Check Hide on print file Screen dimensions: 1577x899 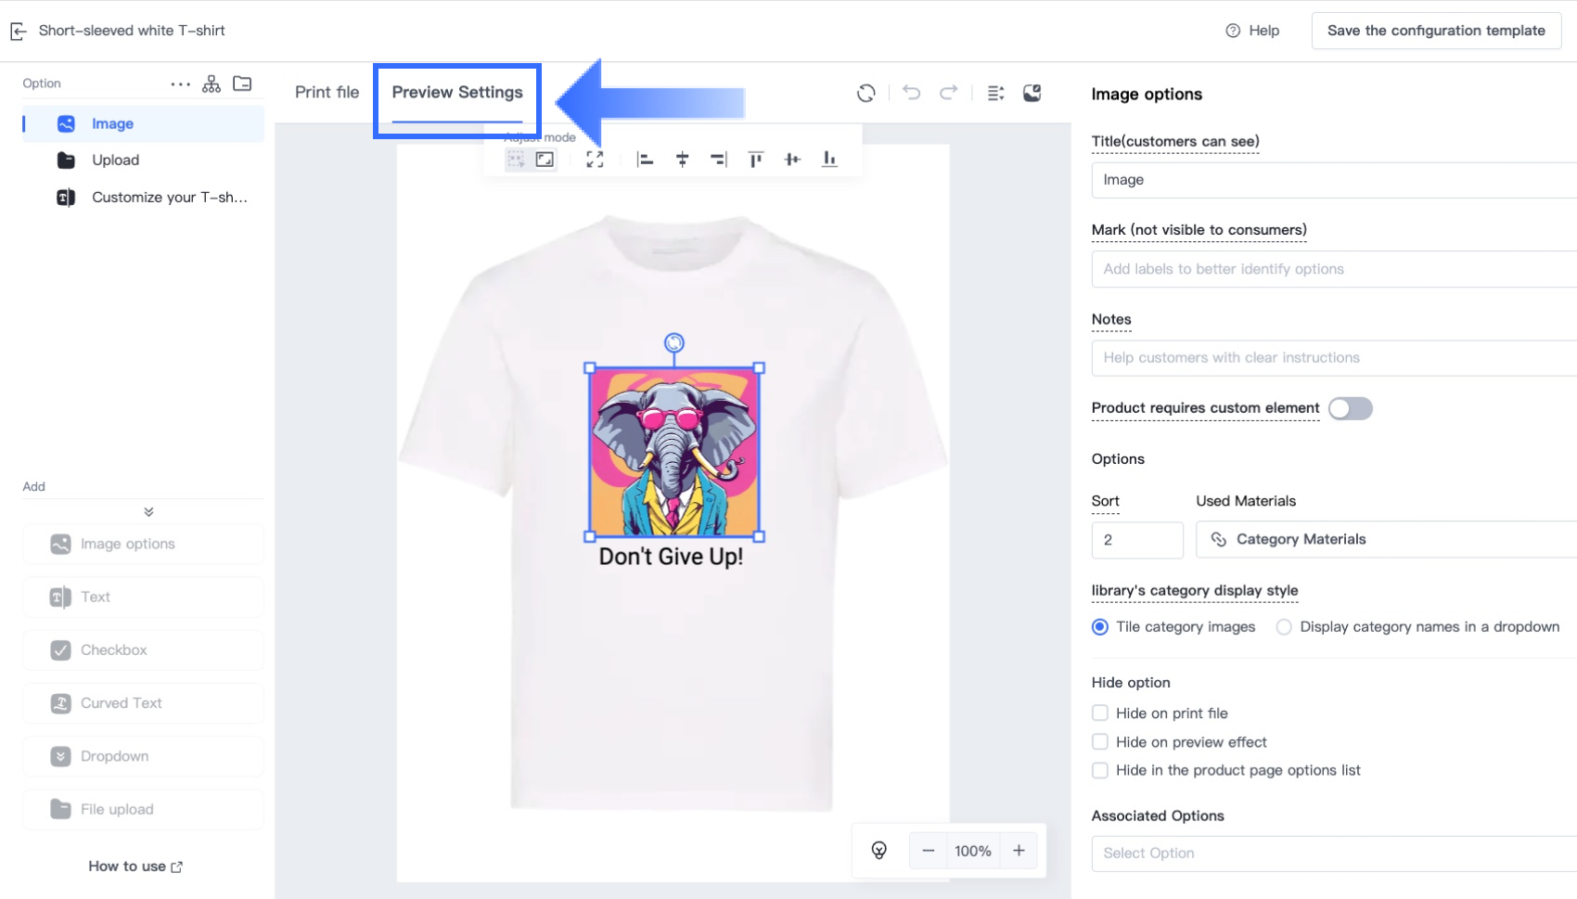click(x=1100, y=713)
